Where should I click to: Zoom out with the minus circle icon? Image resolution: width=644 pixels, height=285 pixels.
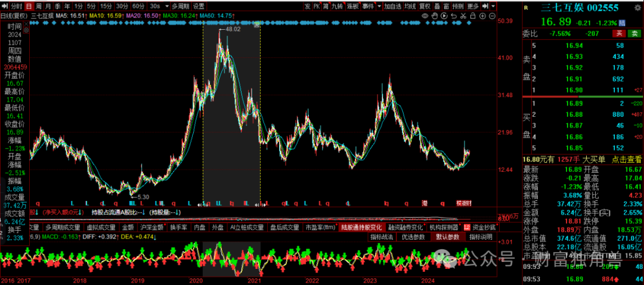pyautogui.click(x=492, y=16)
